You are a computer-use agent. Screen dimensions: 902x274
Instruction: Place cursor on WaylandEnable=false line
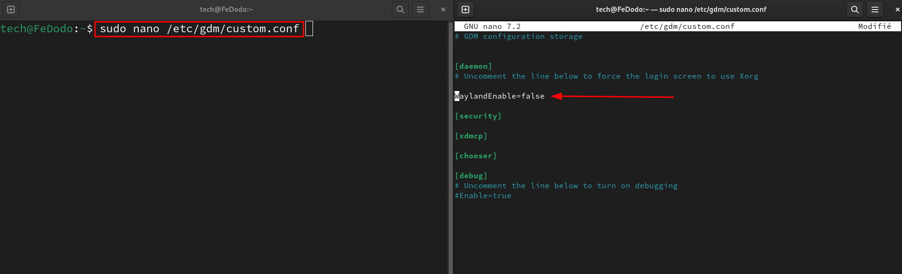point(500,96)
